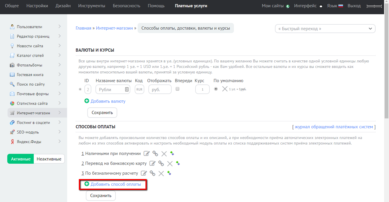
Task: Click the Добавить способ оплаты link
Action: click(116, 184)
